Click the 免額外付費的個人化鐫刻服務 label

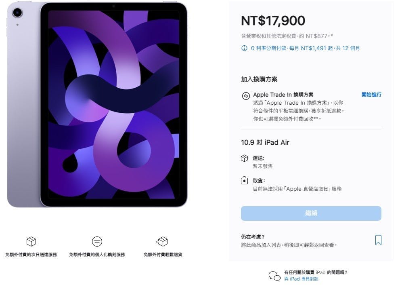coord(97,255)
